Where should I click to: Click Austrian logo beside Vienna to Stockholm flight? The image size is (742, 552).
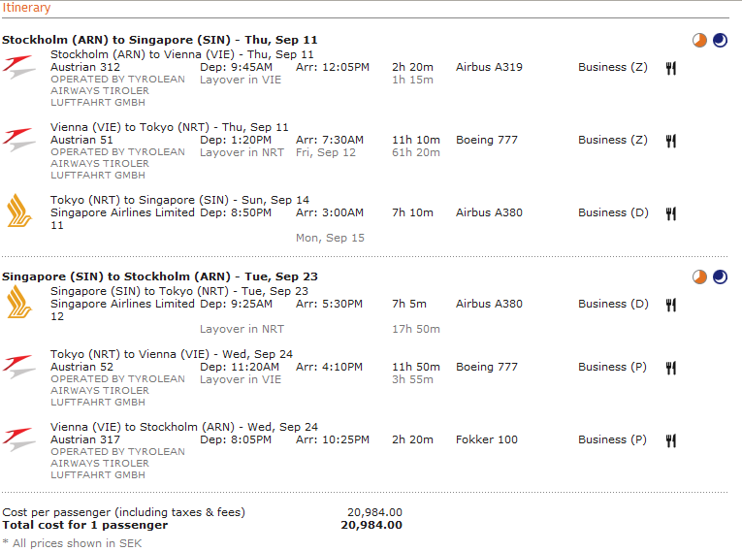[19, 439]
